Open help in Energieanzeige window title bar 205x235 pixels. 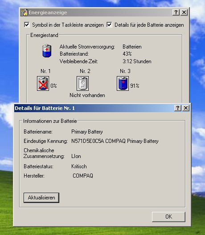176,12
